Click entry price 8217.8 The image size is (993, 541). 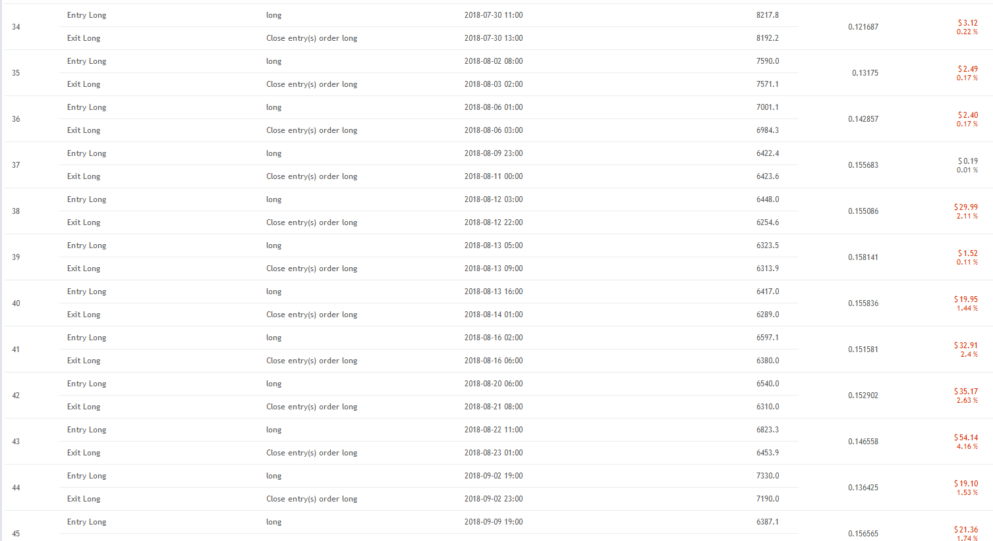click(767, 15)
